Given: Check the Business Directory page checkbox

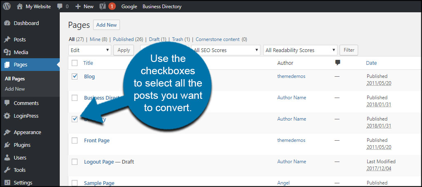Looking at the screenshot, I should pyautogui.click(x=75, y=98).
